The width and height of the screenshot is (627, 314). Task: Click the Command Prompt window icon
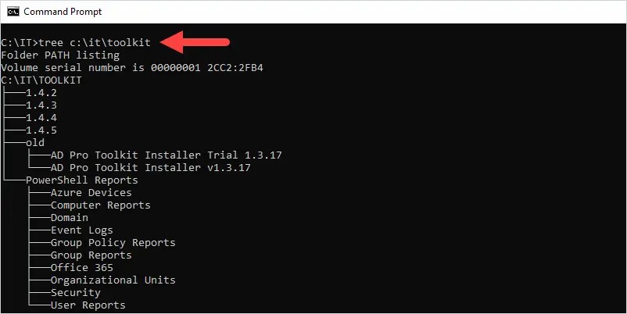point(13,12)
